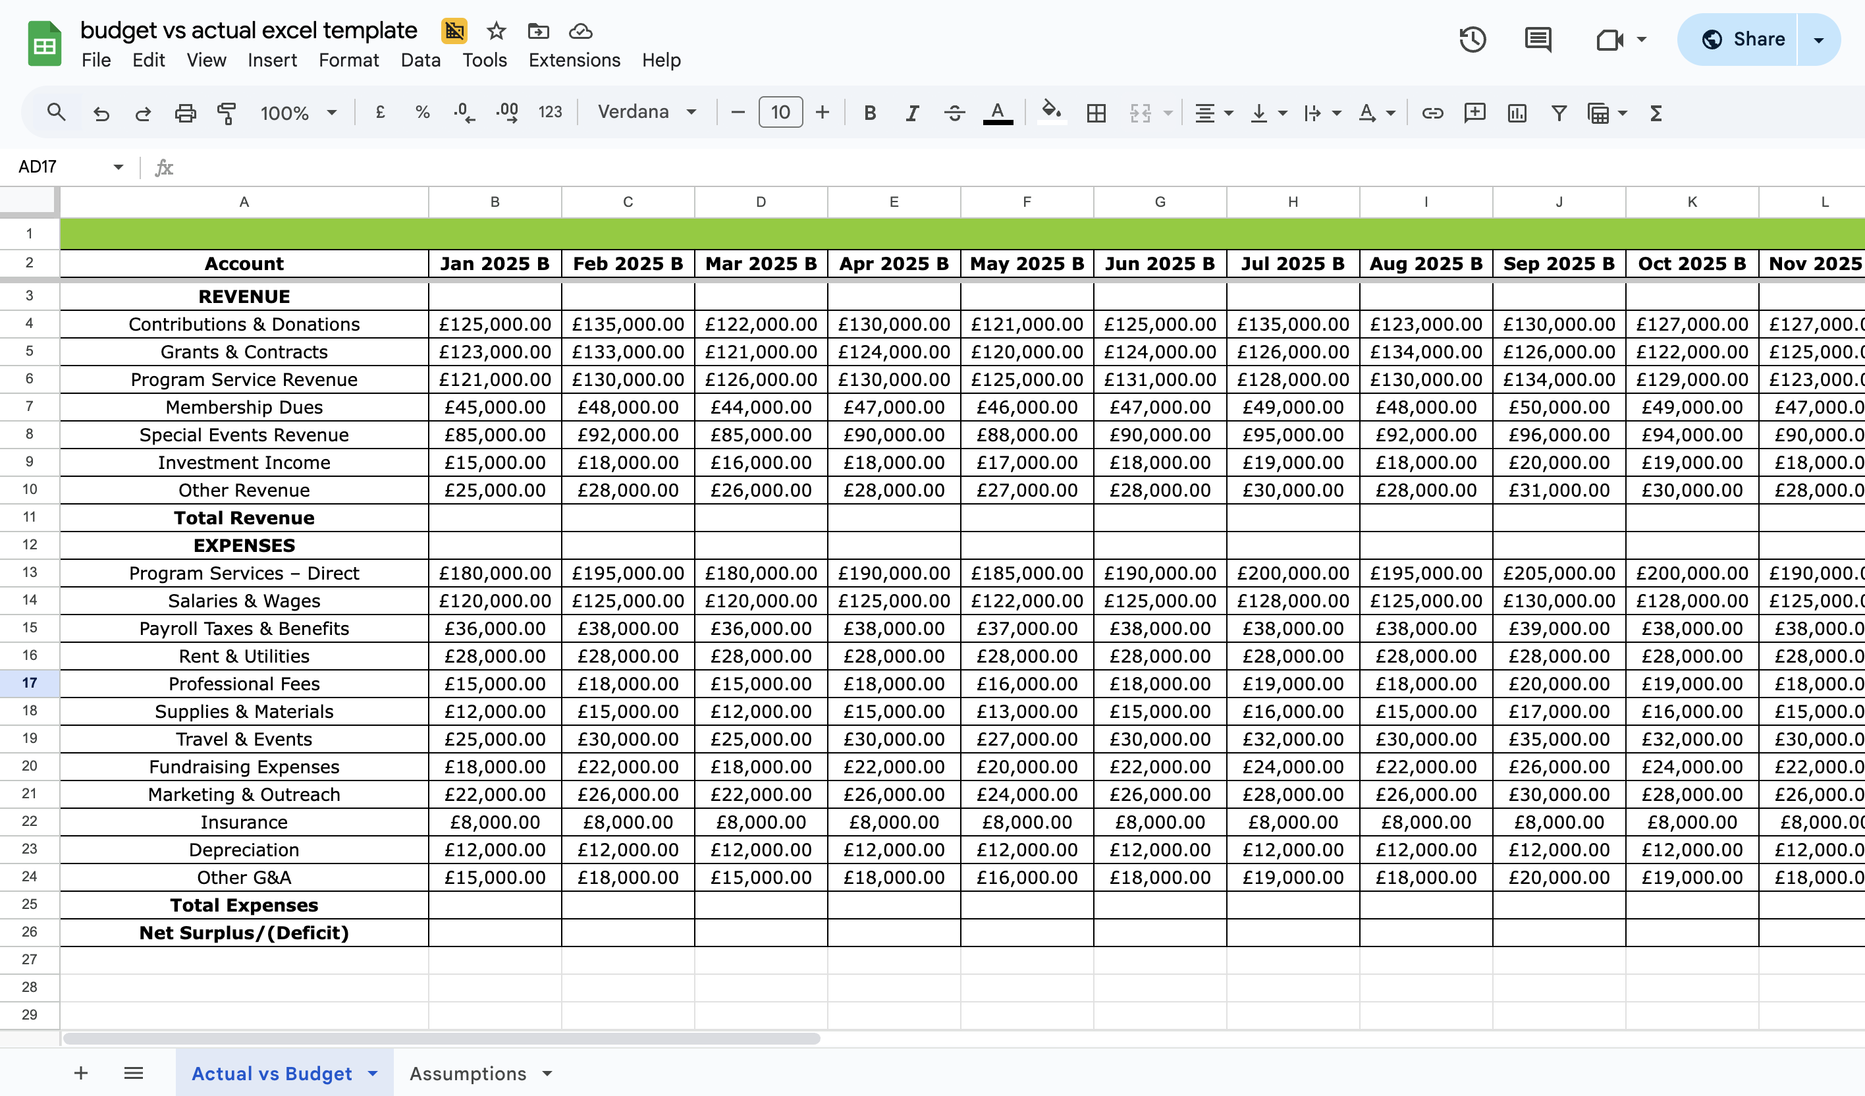The height and width of the screenshot is (1096, 1865).
Task: Open the Paint format tool
Action: pos(226,113)
